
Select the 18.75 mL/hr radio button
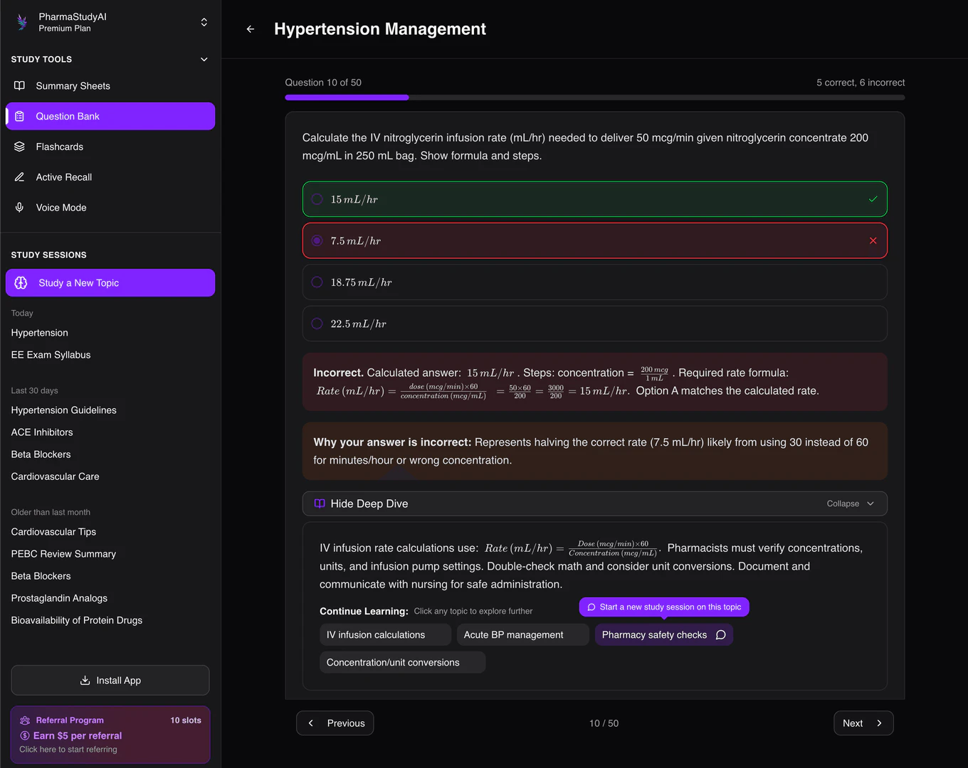click(316, 282)
